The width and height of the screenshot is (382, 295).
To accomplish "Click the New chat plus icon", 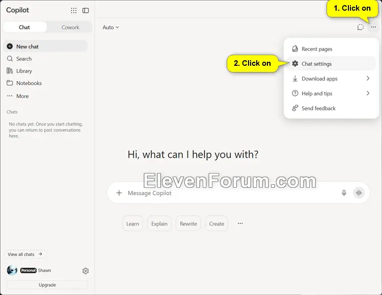I will [10, 46].
